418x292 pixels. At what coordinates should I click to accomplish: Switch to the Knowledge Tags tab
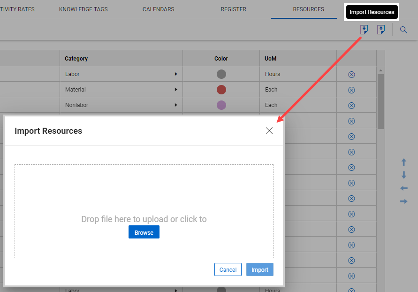coord(83,9)
